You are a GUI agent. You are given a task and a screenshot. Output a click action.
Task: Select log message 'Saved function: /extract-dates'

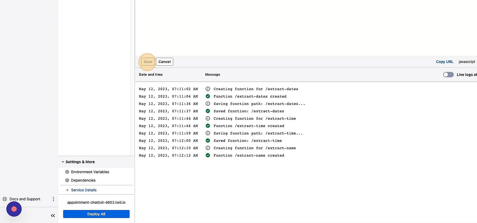[249, 111]
